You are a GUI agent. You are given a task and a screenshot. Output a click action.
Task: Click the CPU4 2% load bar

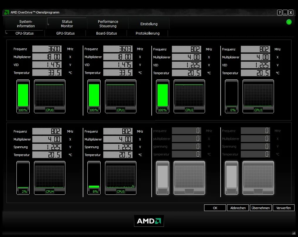(23, 178)
